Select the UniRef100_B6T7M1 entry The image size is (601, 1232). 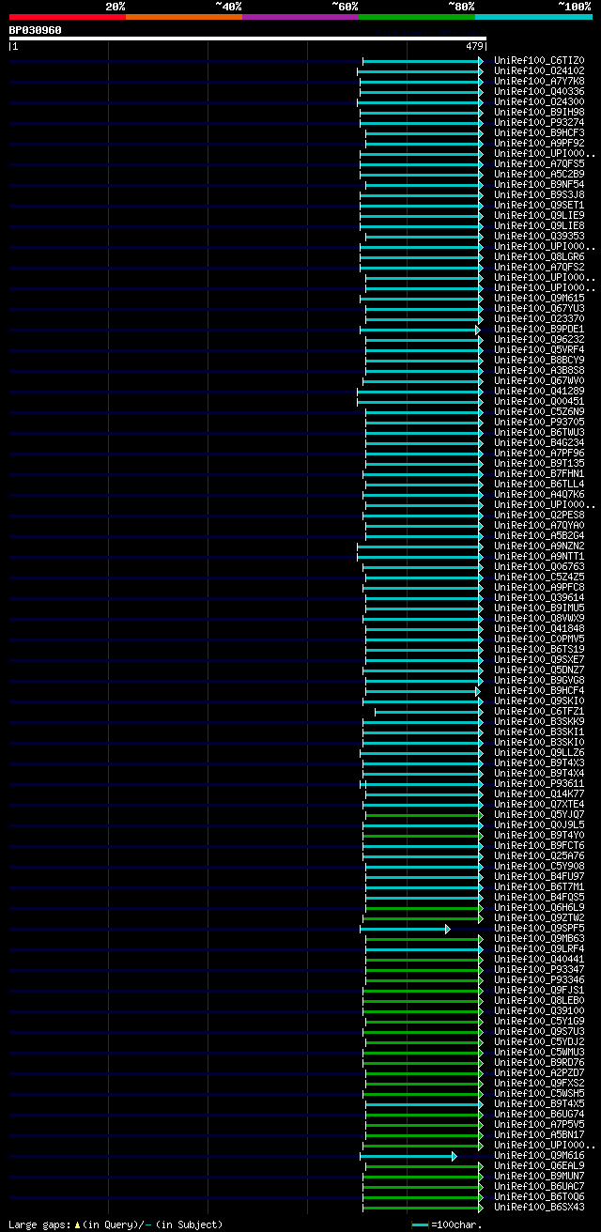pyautogui.click(x=539, y=887)
